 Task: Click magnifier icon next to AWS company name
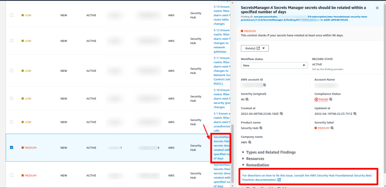click(250, 142)
